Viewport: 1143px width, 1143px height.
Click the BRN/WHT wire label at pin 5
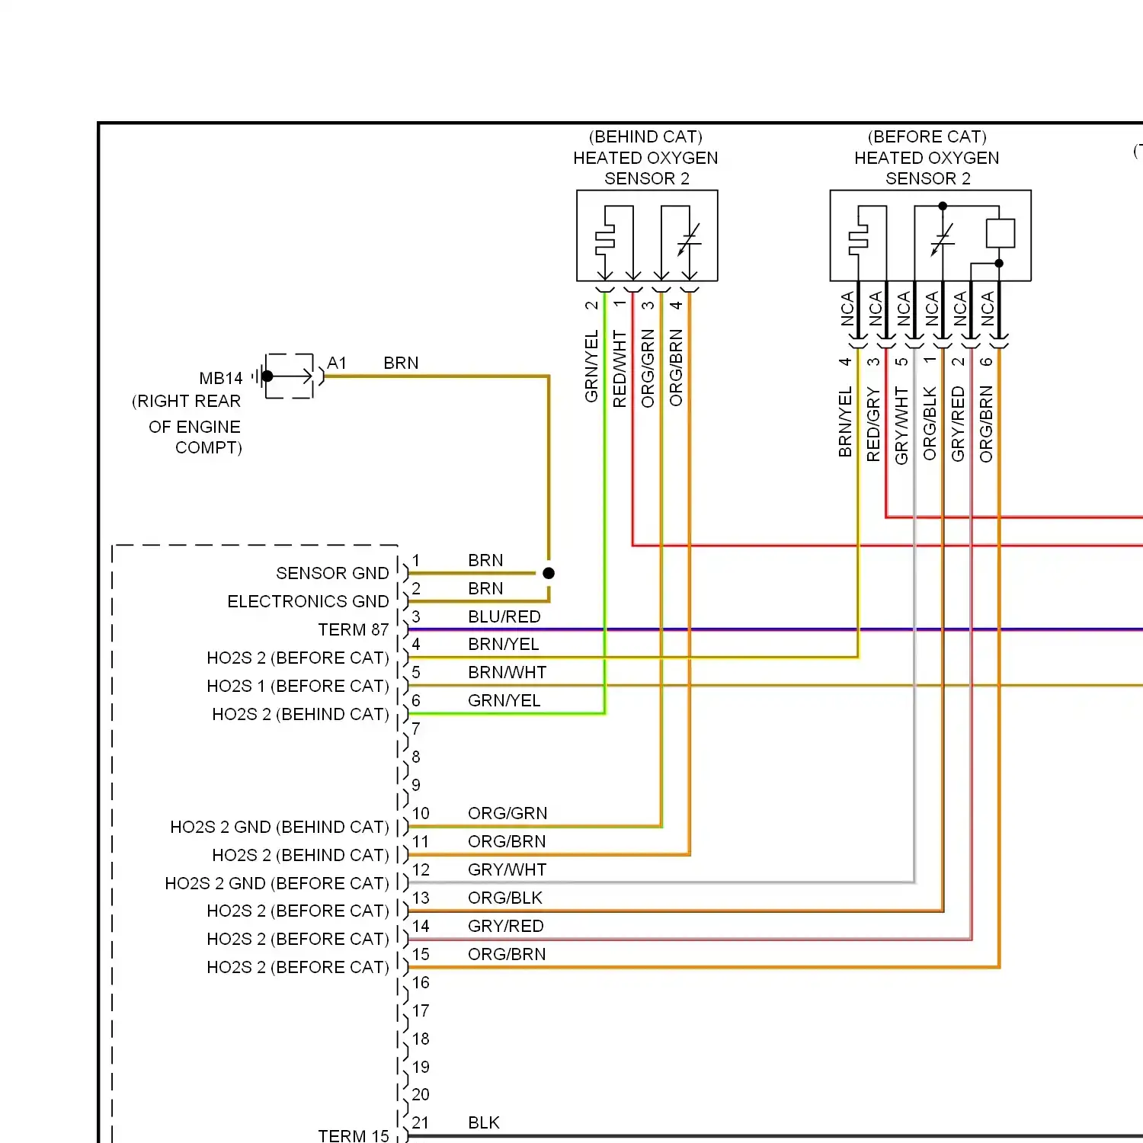pyautogui.click(x=507, y=672)
